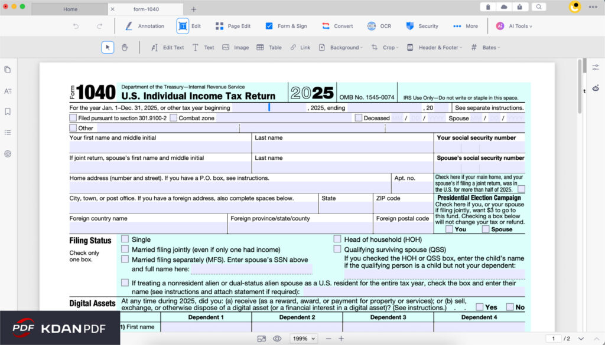Open the Security tools
This screenshot has height=345, width=605.
click(423, 26)
